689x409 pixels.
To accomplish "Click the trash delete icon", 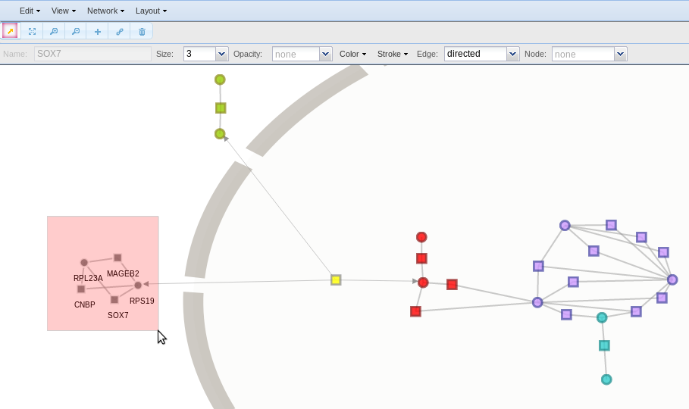I will tap(142, 31).
